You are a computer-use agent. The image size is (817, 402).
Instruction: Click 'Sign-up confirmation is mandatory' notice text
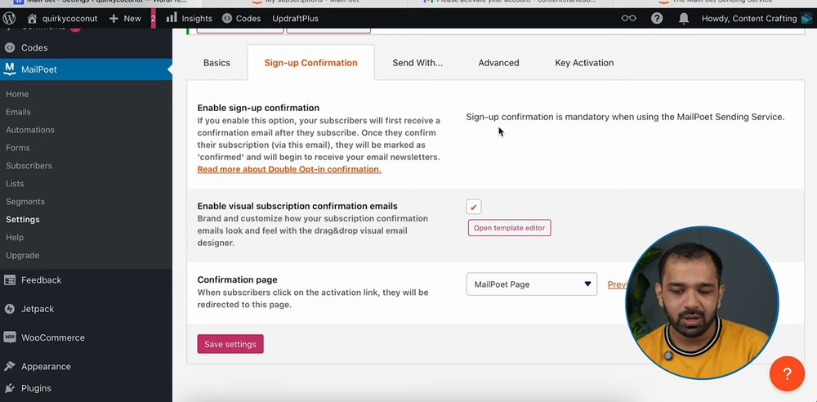[x=625, y=117]
